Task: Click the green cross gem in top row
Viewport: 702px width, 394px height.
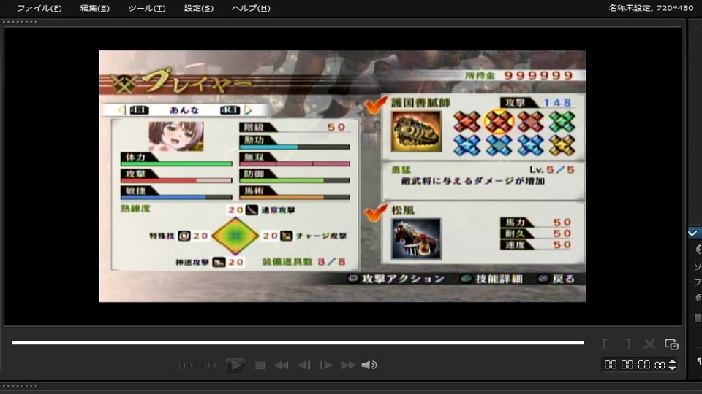Action: (562, 122)
